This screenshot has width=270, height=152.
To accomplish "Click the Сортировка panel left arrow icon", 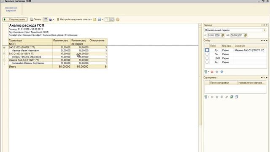I will coord(262,78).
